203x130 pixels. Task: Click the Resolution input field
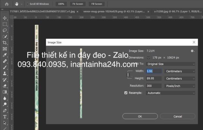coord(153,86)
